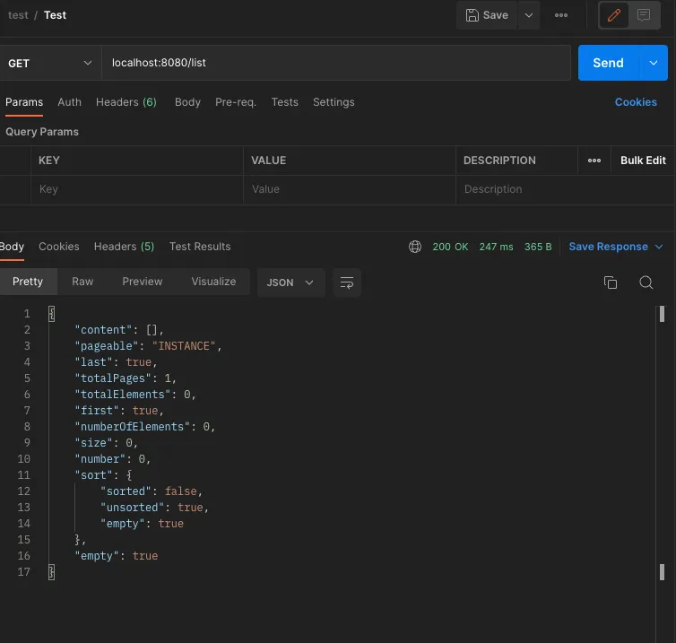Open the JSON format dropdown

(290, 282)
